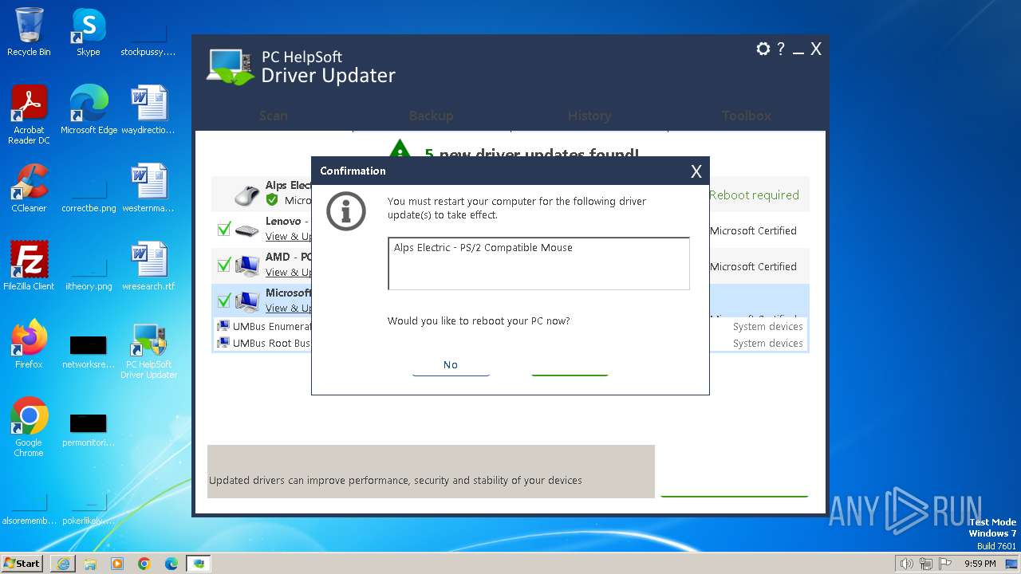The image size is (1021, 574).
Task: Open AMD View & Update link
Action: point(288,273)
